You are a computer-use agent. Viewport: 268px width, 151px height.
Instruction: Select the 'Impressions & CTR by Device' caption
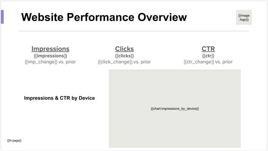59,98
